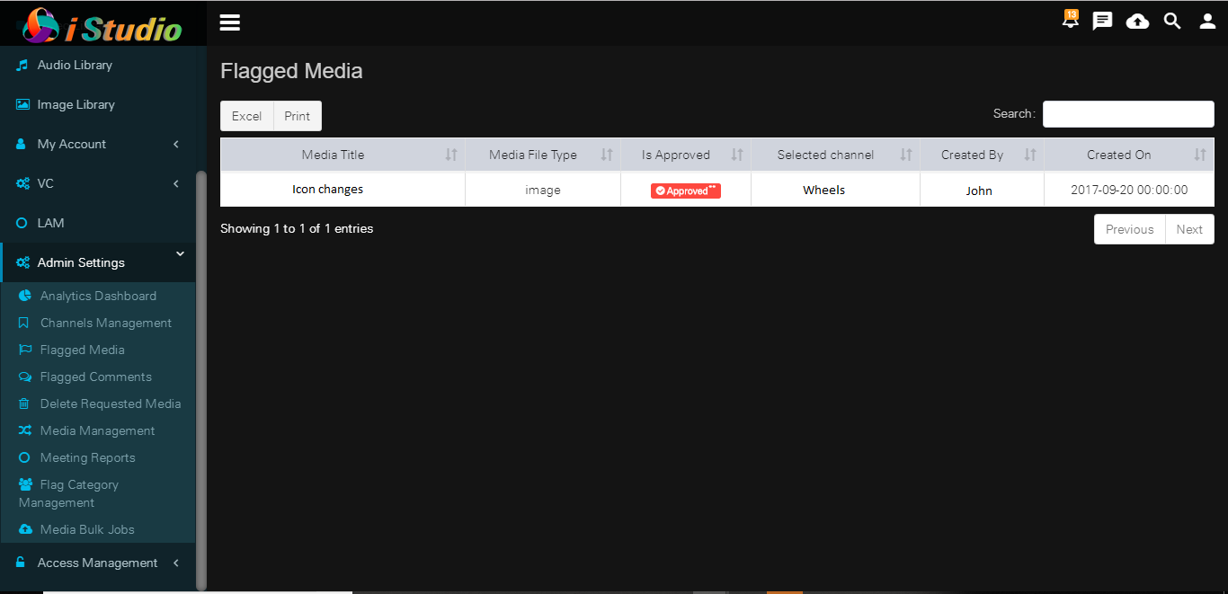The width and height of the screenshot is (1228, 594).
Task: Click the Flagged Comments speech bubble icon
Action: click(25, 377)
